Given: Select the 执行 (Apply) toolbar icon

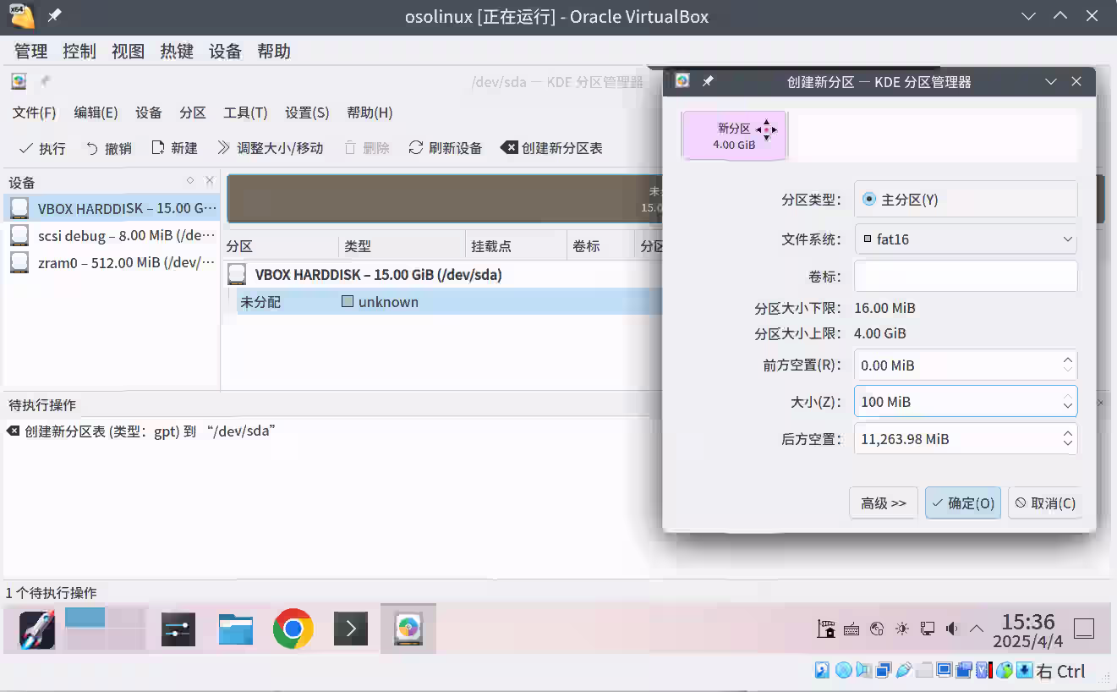Looking at the screenshot, I should [41, 147].
